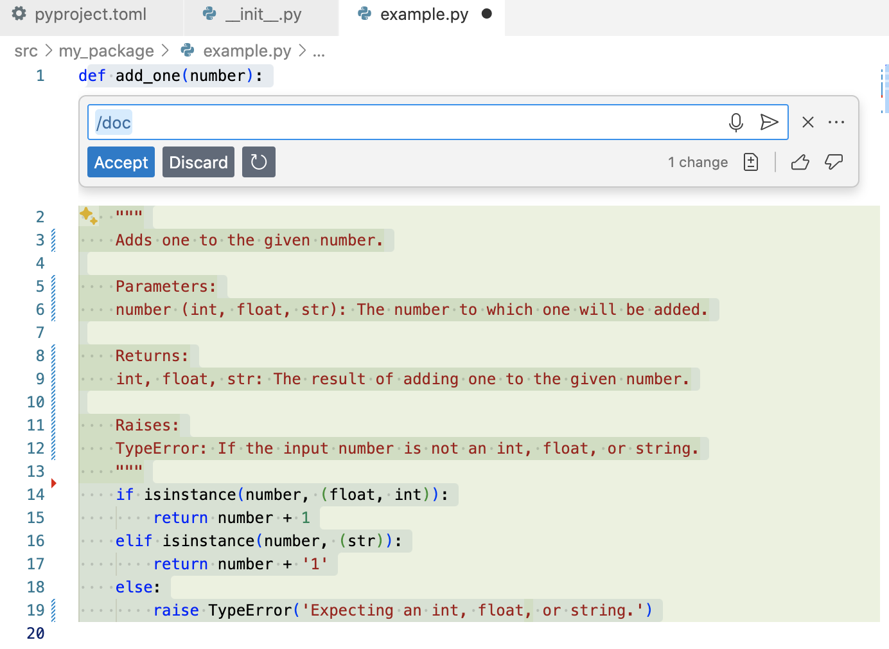Close the inline chat with X icon

(x=807, y=122)
